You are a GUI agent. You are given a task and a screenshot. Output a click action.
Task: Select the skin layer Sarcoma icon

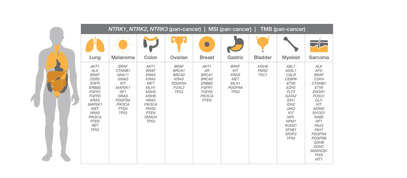click(x=319, y=44)
